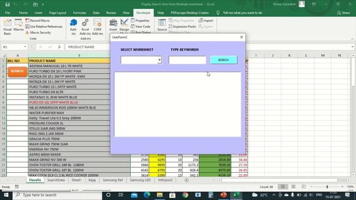Switch to Normal view

point(283,187)
